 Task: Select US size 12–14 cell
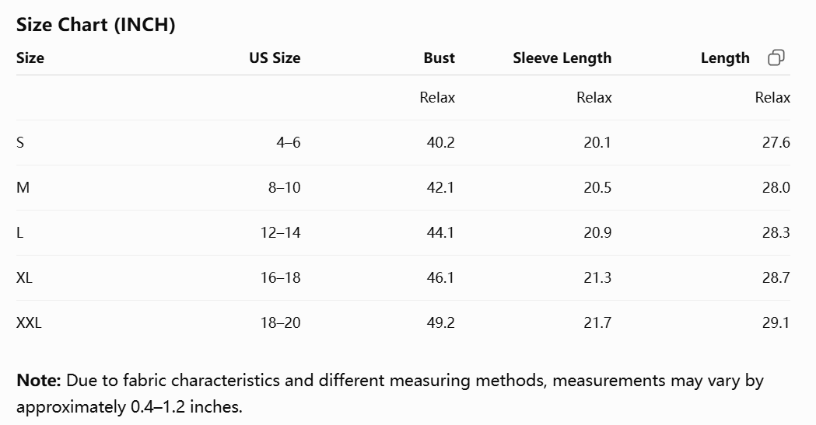[x=281, y=232]
